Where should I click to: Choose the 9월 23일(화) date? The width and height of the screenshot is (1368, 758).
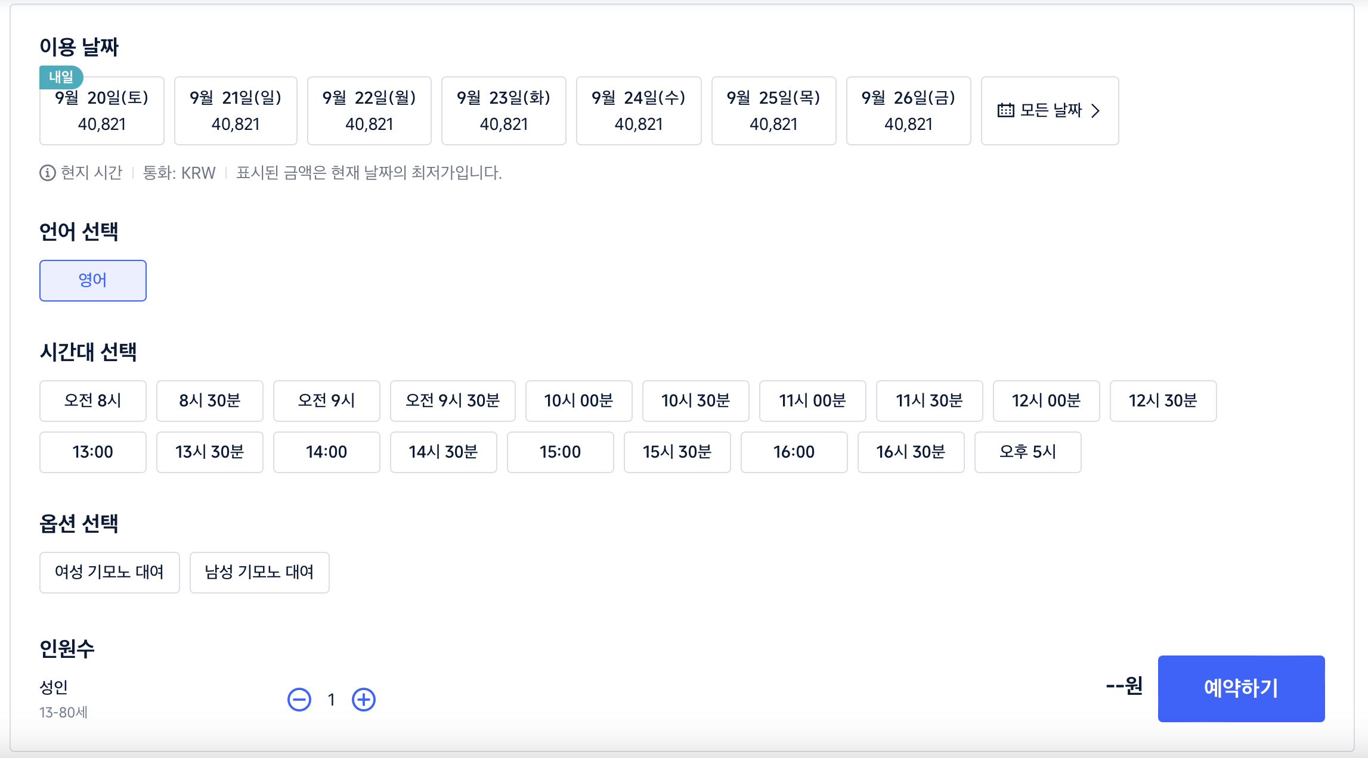(503, 111)
